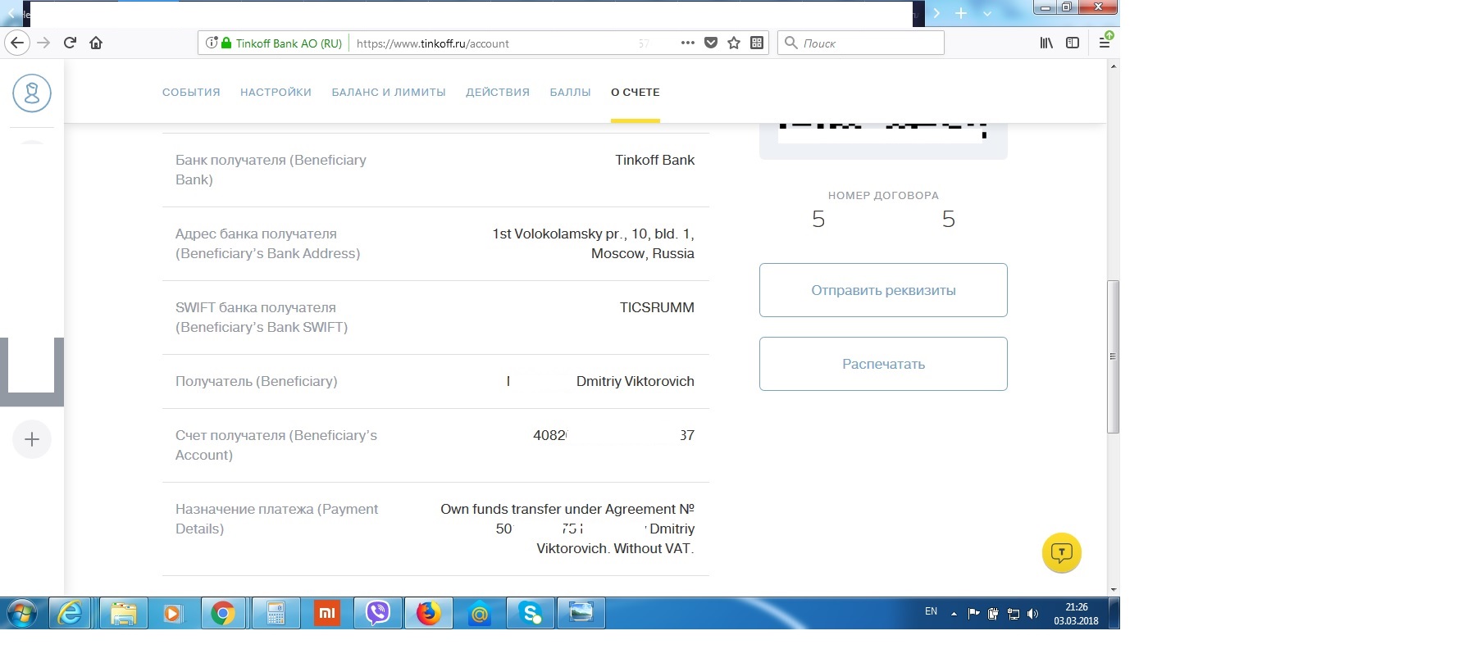Click the Распечатать button

(883, 364)
